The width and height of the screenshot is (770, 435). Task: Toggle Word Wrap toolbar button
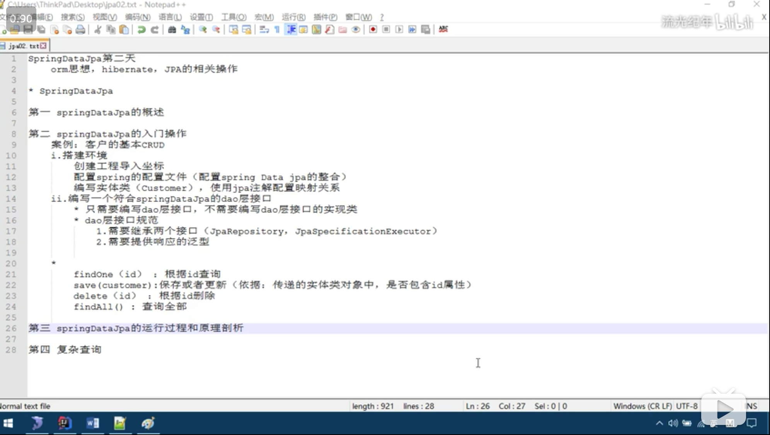[264, 30]
